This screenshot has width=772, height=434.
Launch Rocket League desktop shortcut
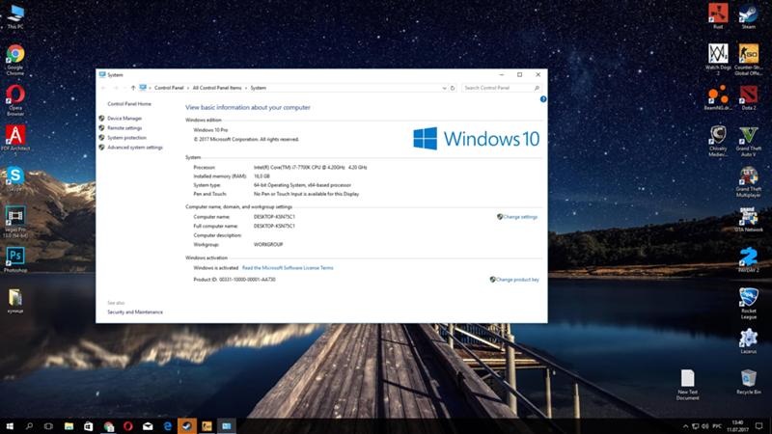pos(749,304)
